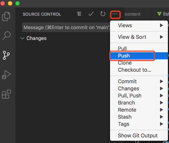Viewport: 169px width, 143px height.
Task: Toggle tree view icon in Source Control header
Action: point(79,14)
